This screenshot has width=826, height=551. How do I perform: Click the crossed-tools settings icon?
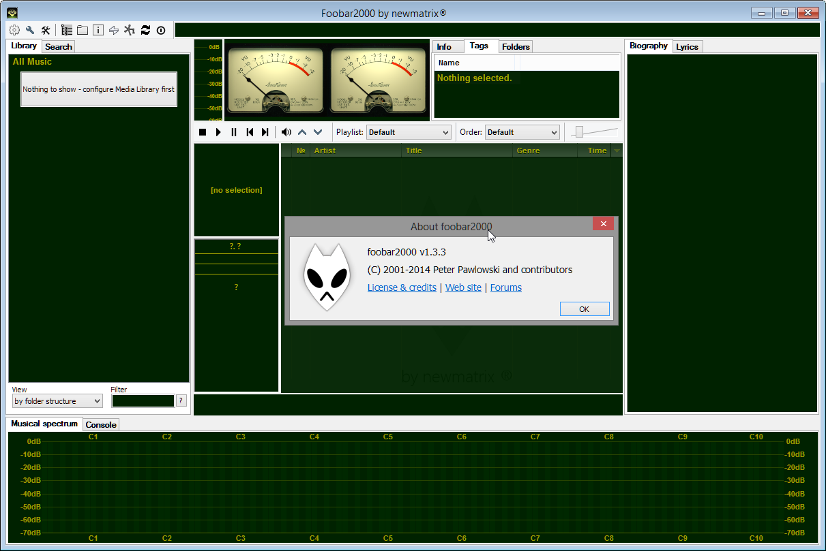[45, 30]
